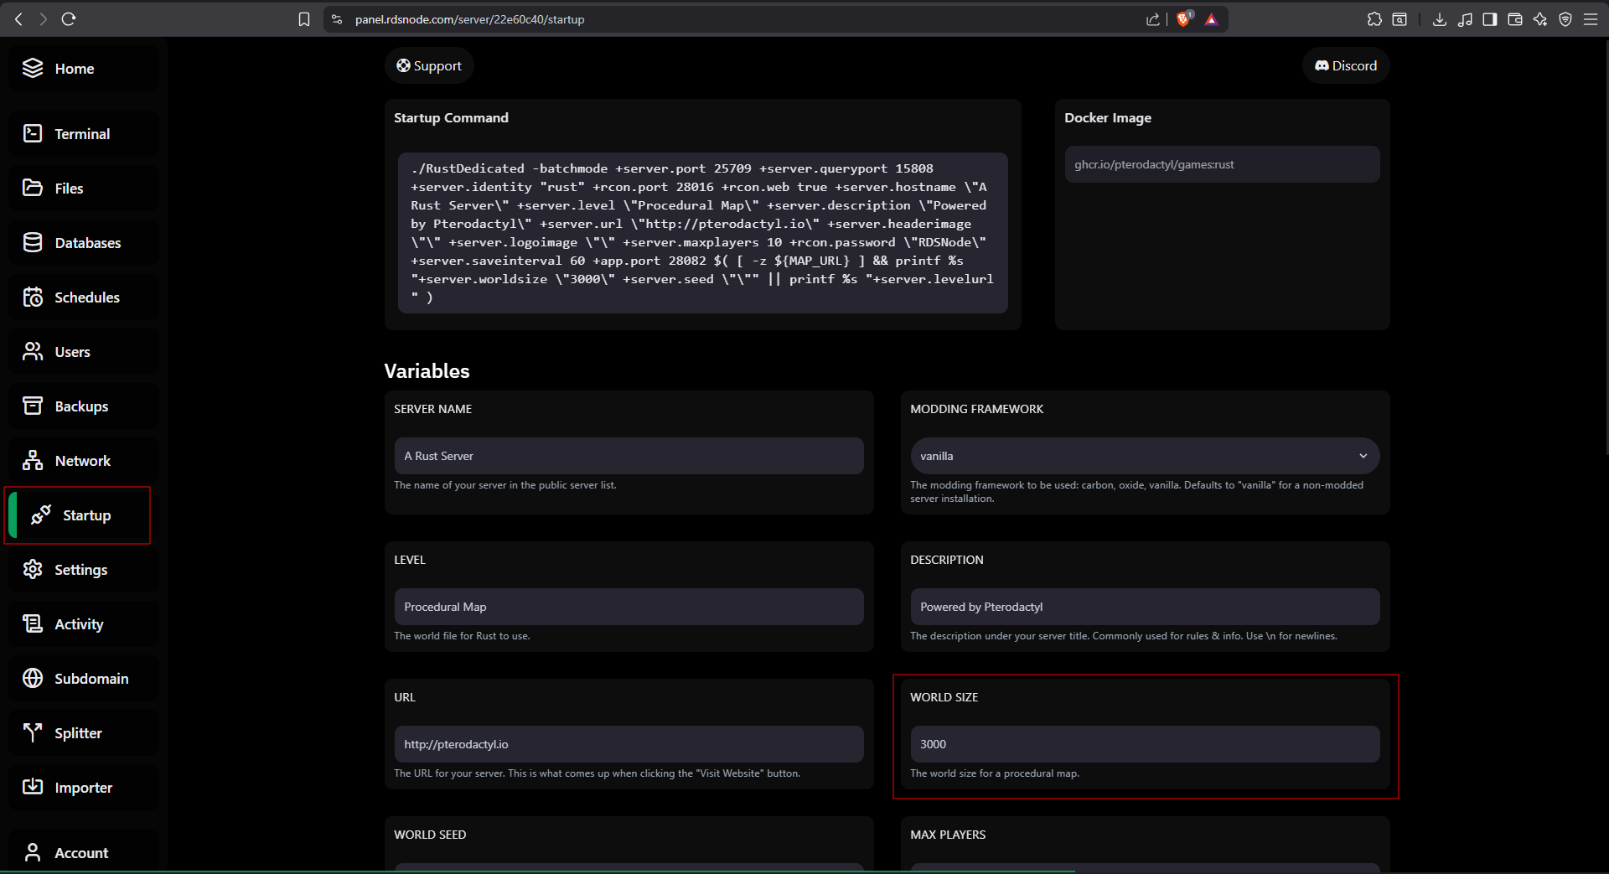View the Activity log
This screenshot has width=1609, height=874.
(x=82, y=624)
